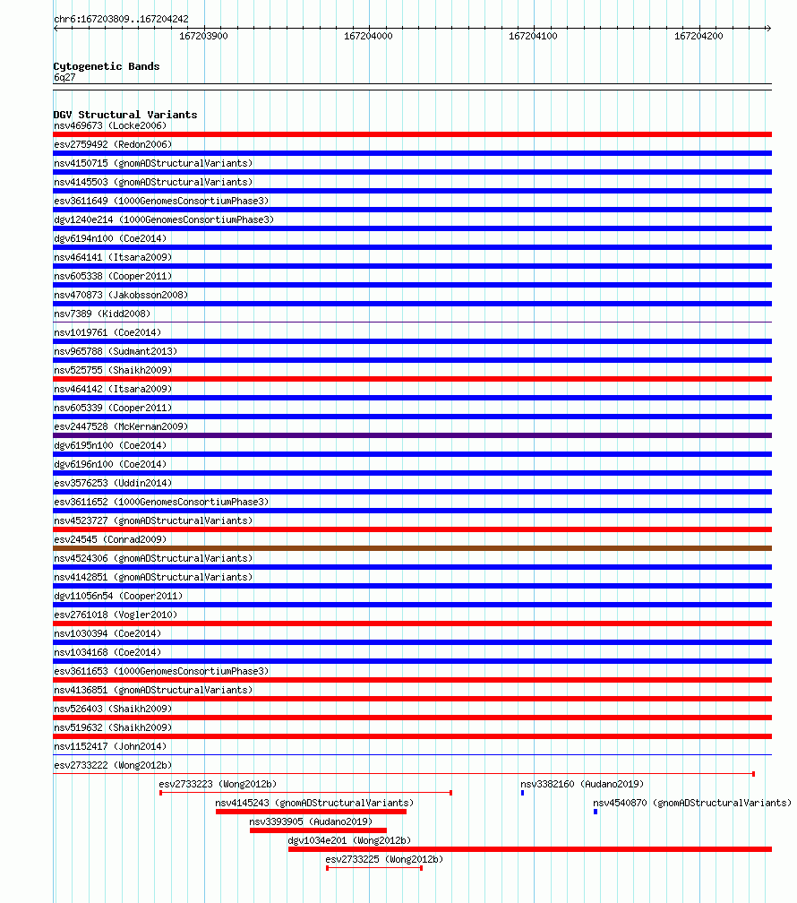The width and height of the screenshot is (797, 903).
Task: Open esv3576253 (Uddin2014) variant
Action: tap(113, 483)
